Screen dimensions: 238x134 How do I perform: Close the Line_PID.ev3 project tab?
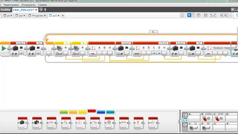(36, 10)
